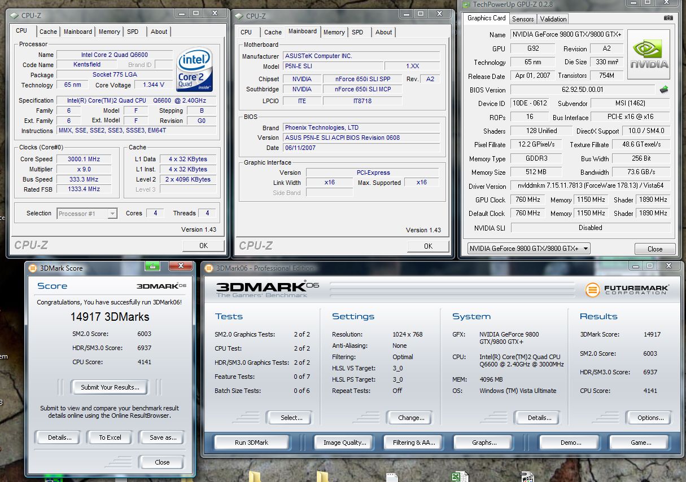Launch the Demo in 3DMark06
The height and width of the screenshot is (482, 686).
coord(570,443)
